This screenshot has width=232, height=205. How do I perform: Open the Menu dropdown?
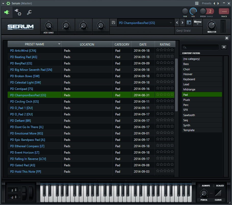click(x=198, y=22)
